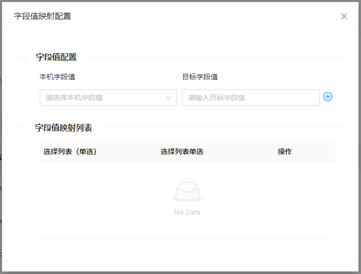Select the 字段值映射列表 section heading
Screen dimensions: 361x274
pos(64,128)
